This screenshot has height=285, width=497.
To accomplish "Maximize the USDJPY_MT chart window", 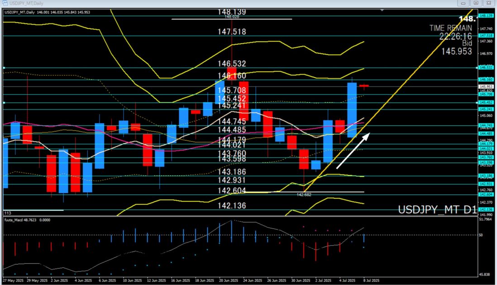I will tap(476, 3).
